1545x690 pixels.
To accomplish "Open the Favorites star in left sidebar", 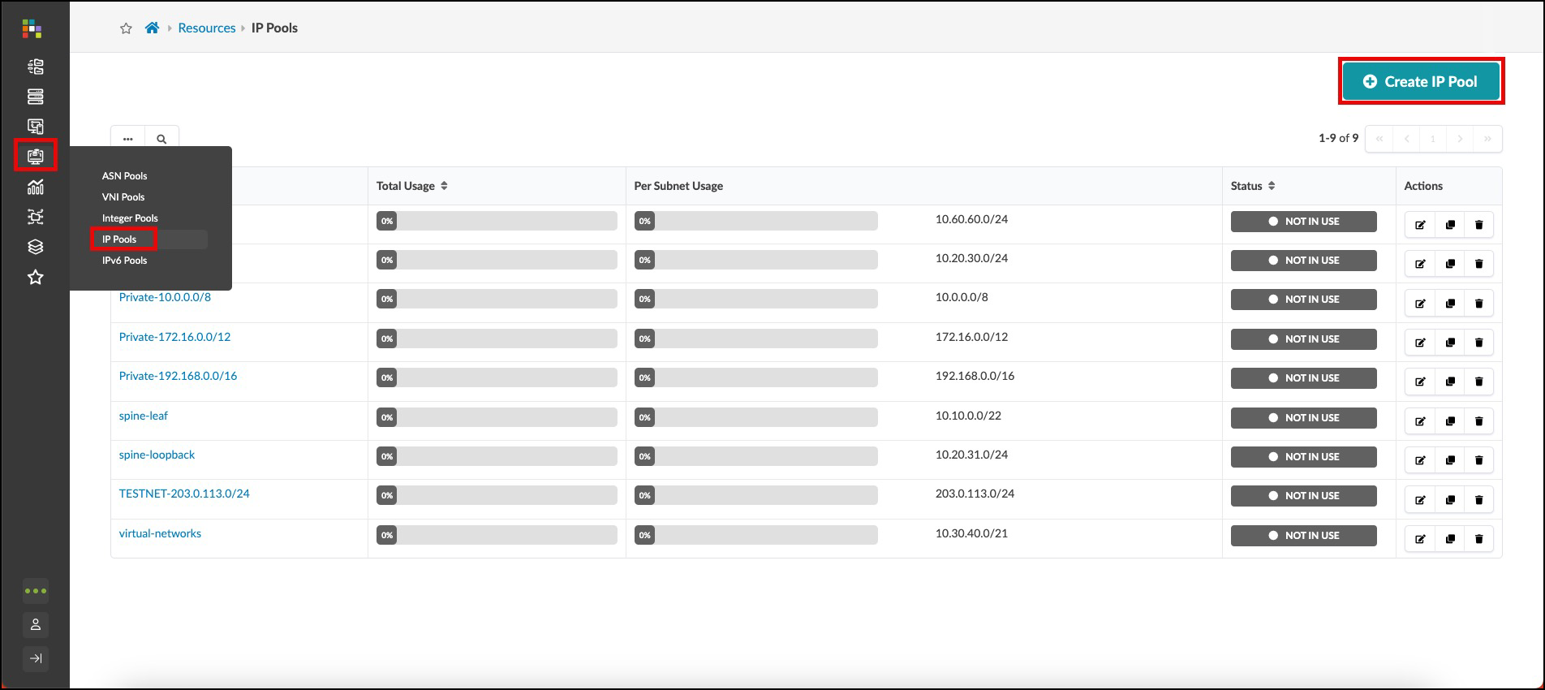I will pyautogui.click(x=35, y=278).
